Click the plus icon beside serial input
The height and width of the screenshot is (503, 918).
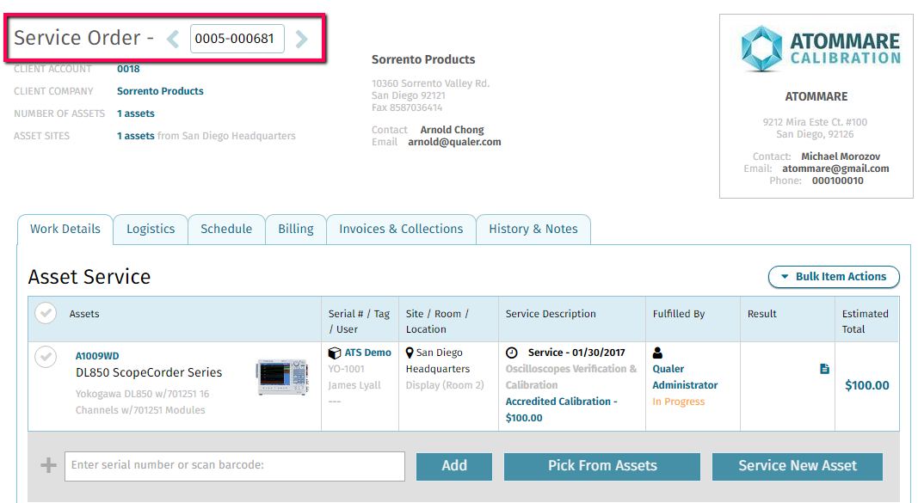pos(48,465)
